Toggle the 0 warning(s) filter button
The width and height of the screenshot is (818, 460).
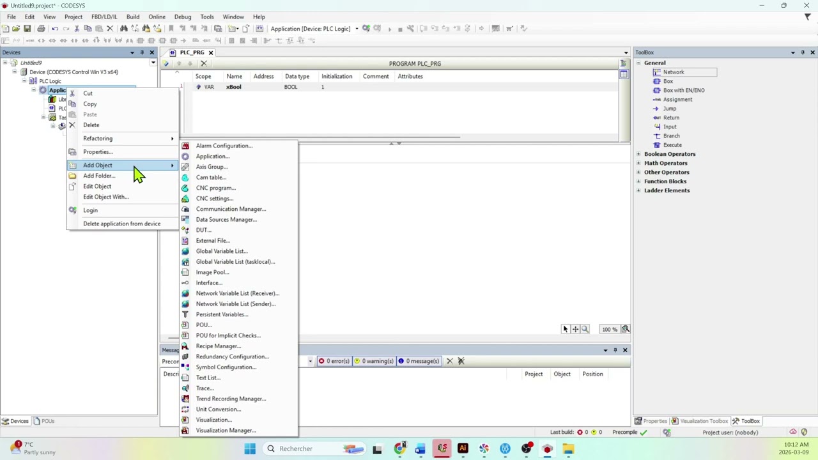[374, 361]
